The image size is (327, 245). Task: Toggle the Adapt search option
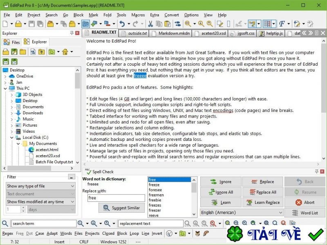[52, 234]
